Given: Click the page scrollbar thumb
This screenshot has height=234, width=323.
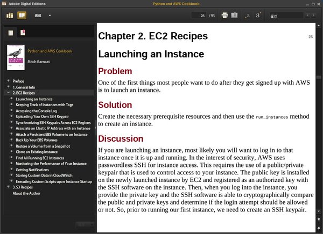Looking at the screenshot, I should pos(319,77).
